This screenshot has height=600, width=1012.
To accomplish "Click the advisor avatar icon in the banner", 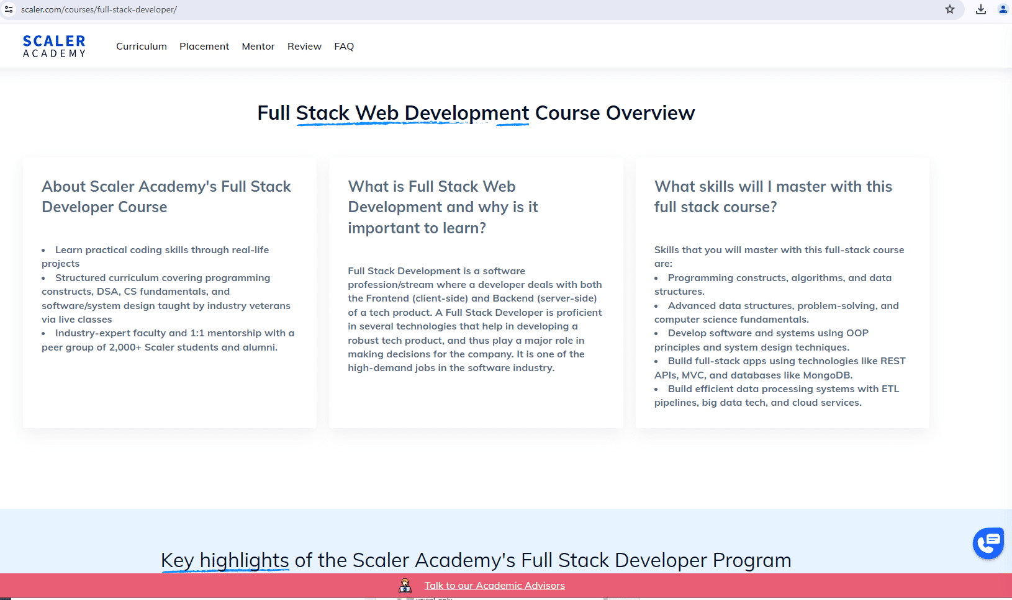I will click(405, 585).
